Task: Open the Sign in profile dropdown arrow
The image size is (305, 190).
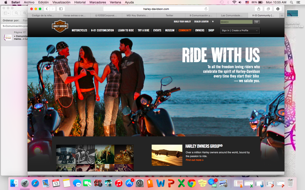Action: (257, 31)
